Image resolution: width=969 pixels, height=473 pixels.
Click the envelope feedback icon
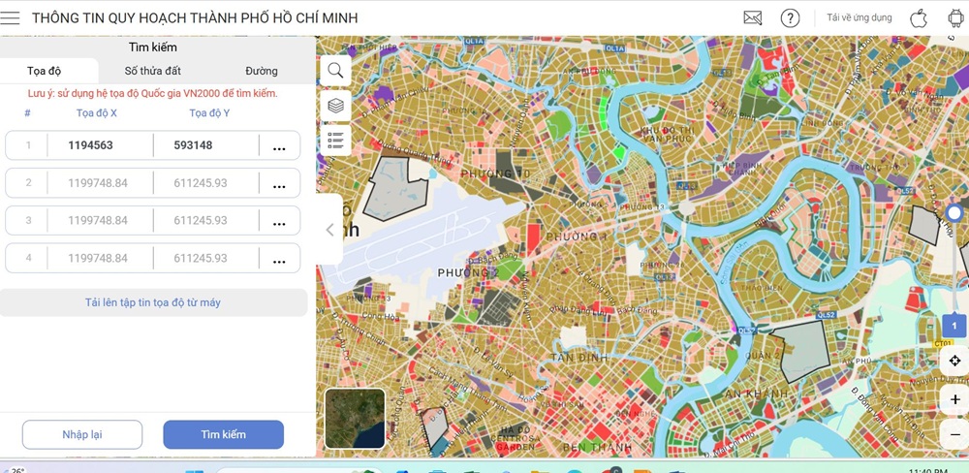753,18
